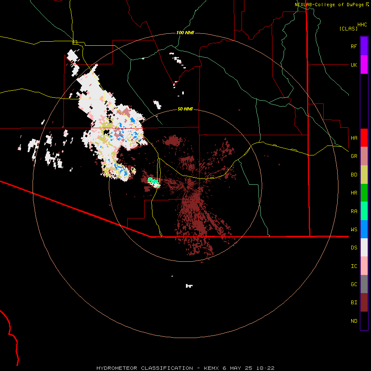Click the Hydrometeor Classification KEMX title caption
This screenshot has width=371, height=371.
[x=185, y=368]
